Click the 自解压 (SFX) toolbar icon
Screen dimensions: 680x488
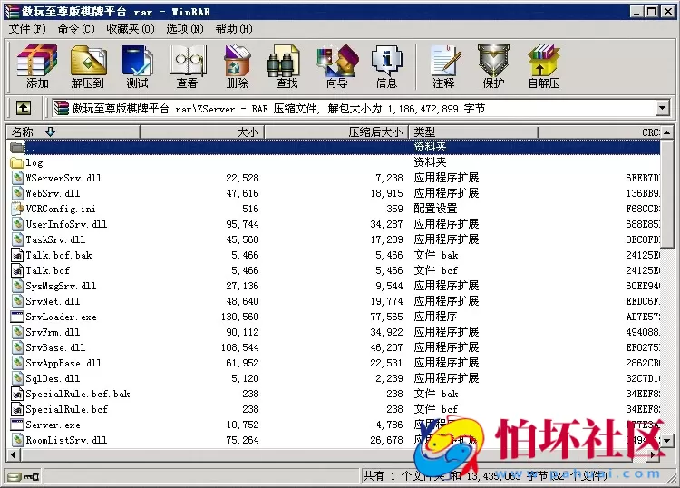[x=544, y=66]
